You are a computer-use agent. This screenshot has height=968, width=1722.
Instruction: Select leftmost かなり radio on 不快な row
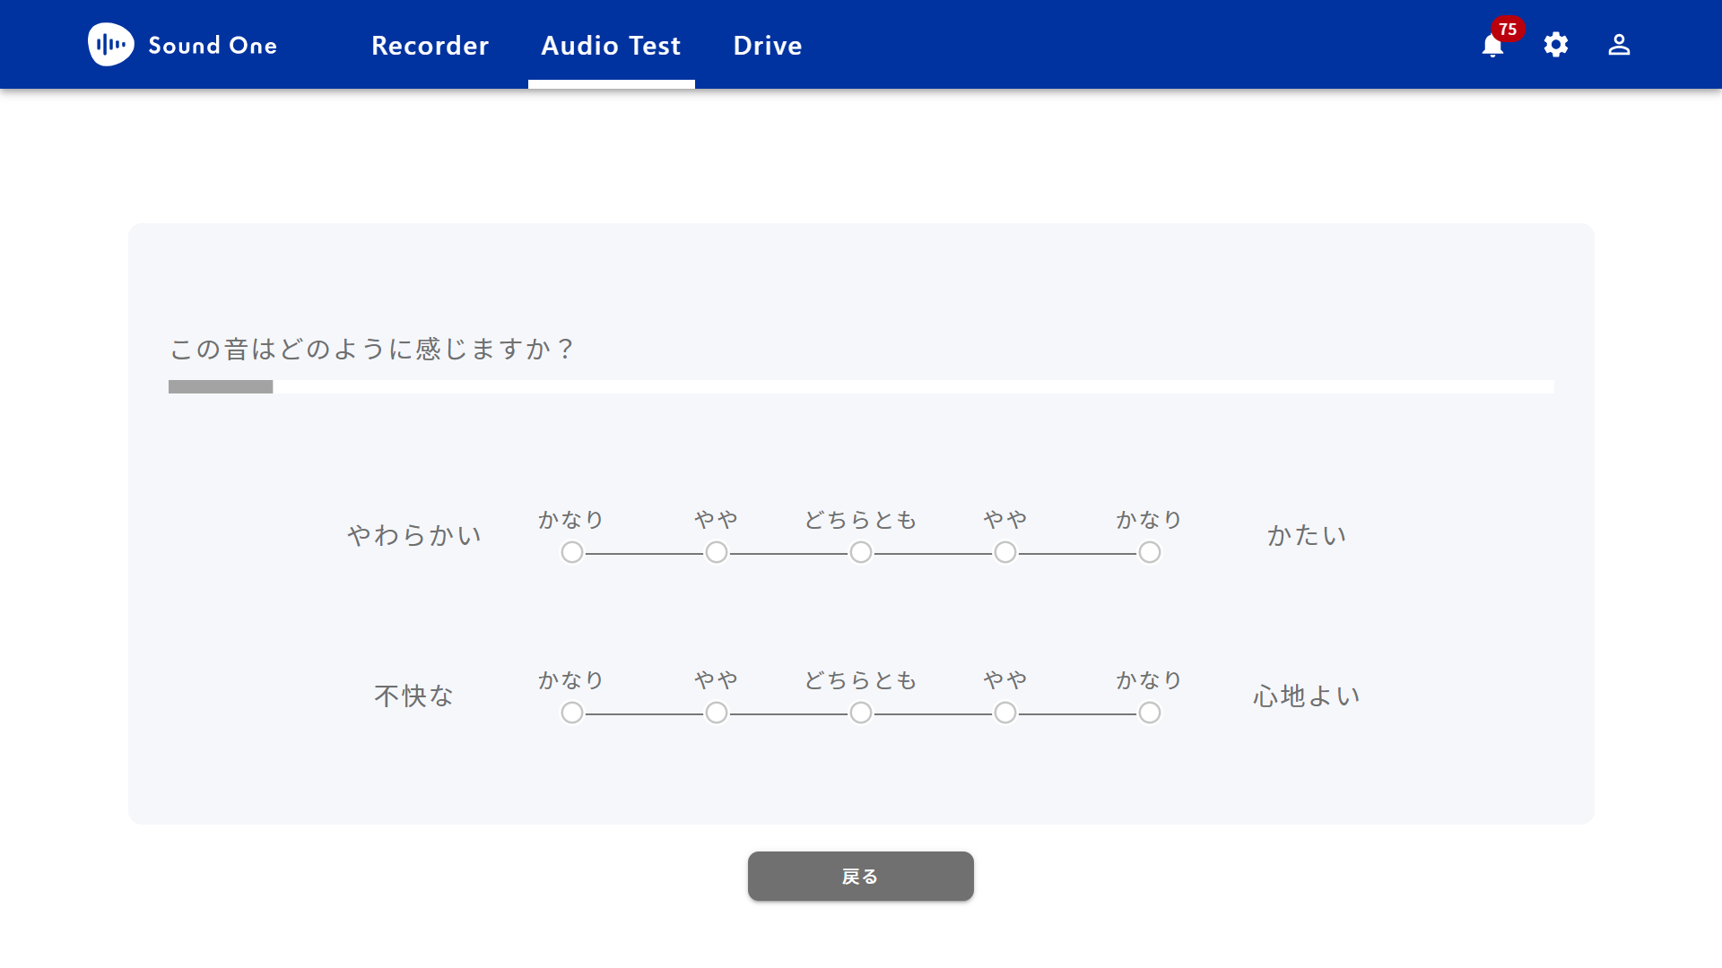pyautogui.click(x=572, y=713)
